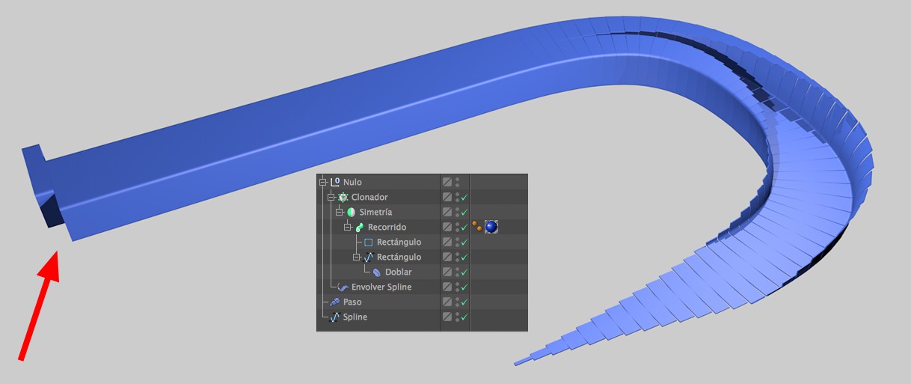
Task: Select the Paso step effector icon
Action: pyautogui.click(x=335, y=302)
